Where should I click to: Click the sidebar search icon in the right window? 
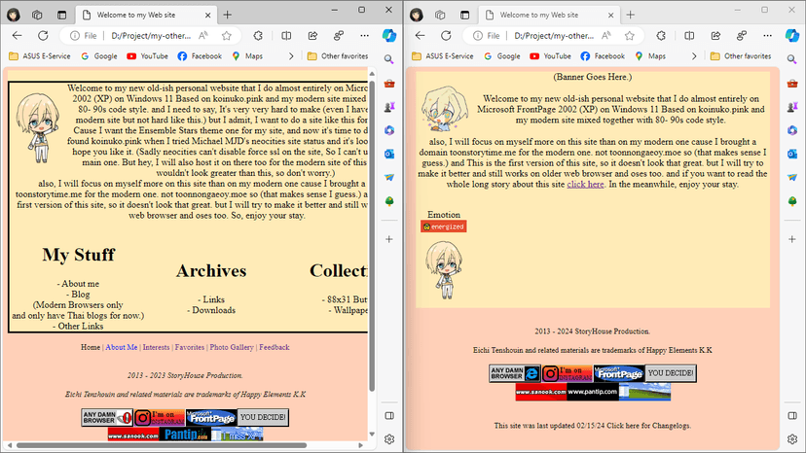tap(792, 60)
